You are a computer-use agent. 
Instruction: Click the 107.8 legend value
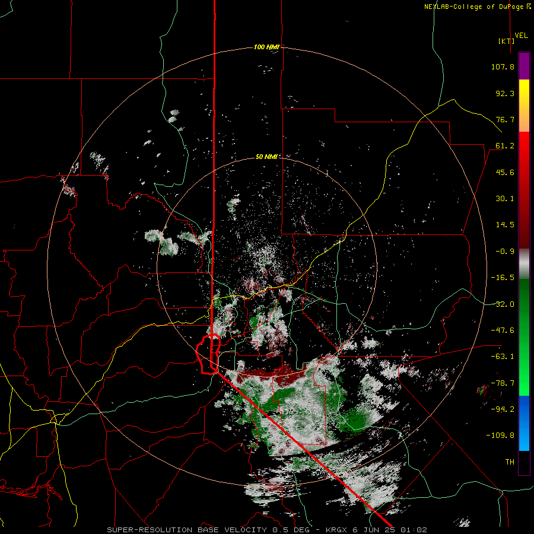[503, 66]
